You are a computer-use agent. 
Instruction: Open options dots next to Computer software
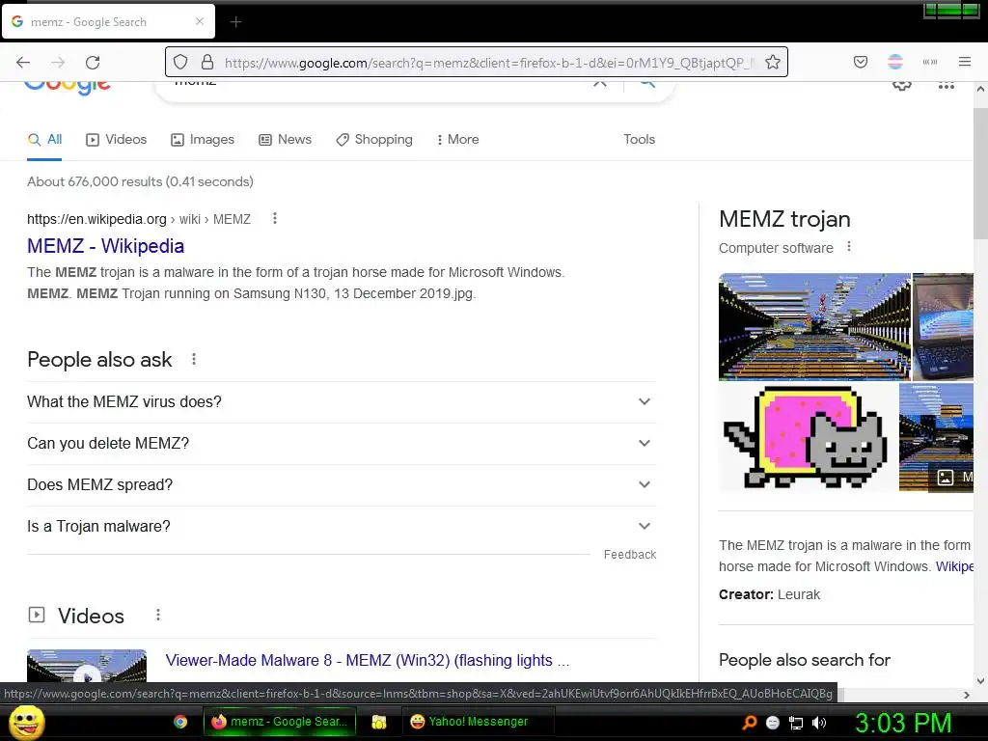tap(849, 246)
